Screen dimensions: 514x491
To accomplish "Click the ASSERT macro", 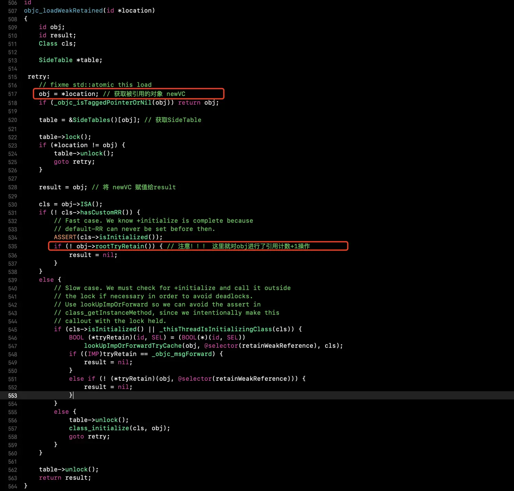I will (65, 237).
